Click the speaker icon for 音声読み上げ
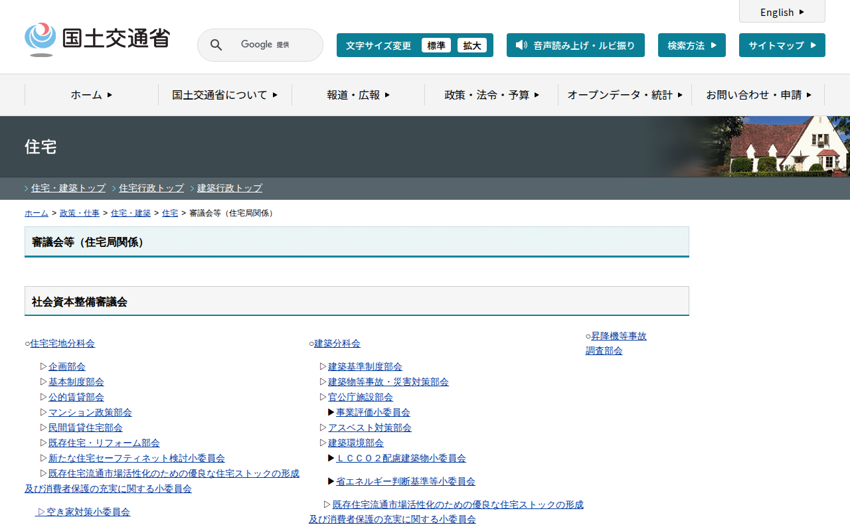The image size is (850, 531). [x=521, y=45]
